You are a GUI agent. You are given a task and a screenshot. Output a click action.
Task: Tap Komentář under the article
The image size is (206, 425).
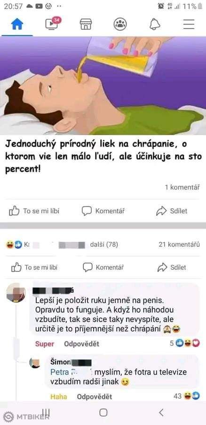coord(103,211)
